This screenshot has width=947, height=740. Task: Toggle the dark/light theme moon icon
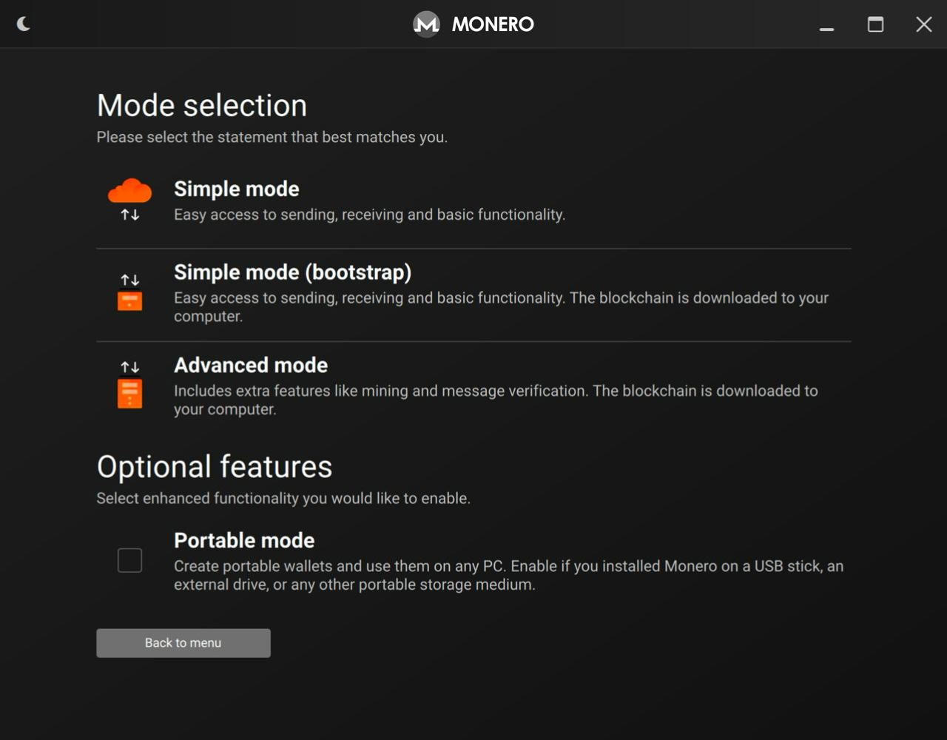point(24,24)
